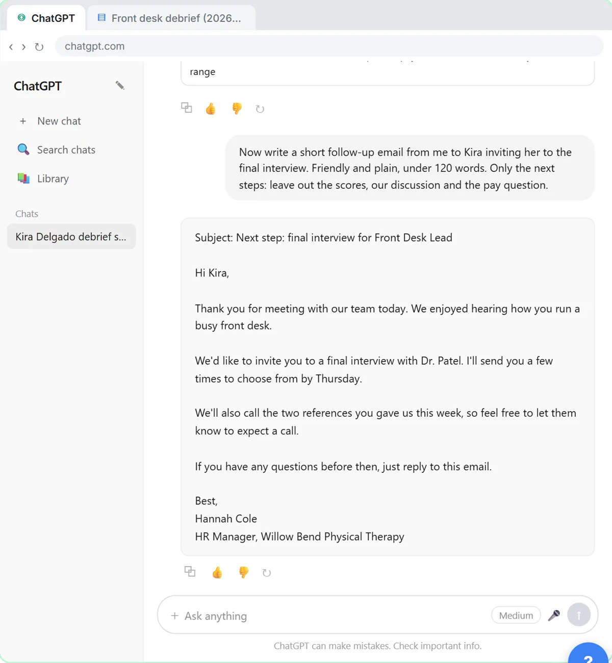Click the 'If you have any questions' sentence
This screenshot has height=663, width=612.
click(x=343, y=467)
